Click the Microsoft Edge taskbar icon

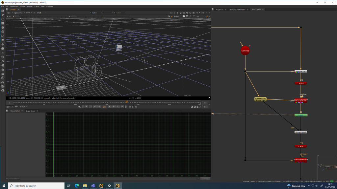tap(77, 186)
